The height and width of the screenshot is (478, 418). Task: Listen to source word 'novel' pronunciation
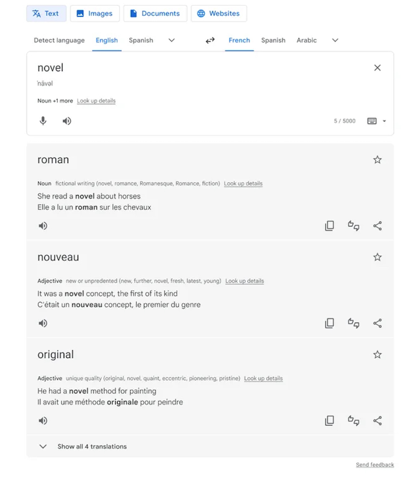[67, 121]
